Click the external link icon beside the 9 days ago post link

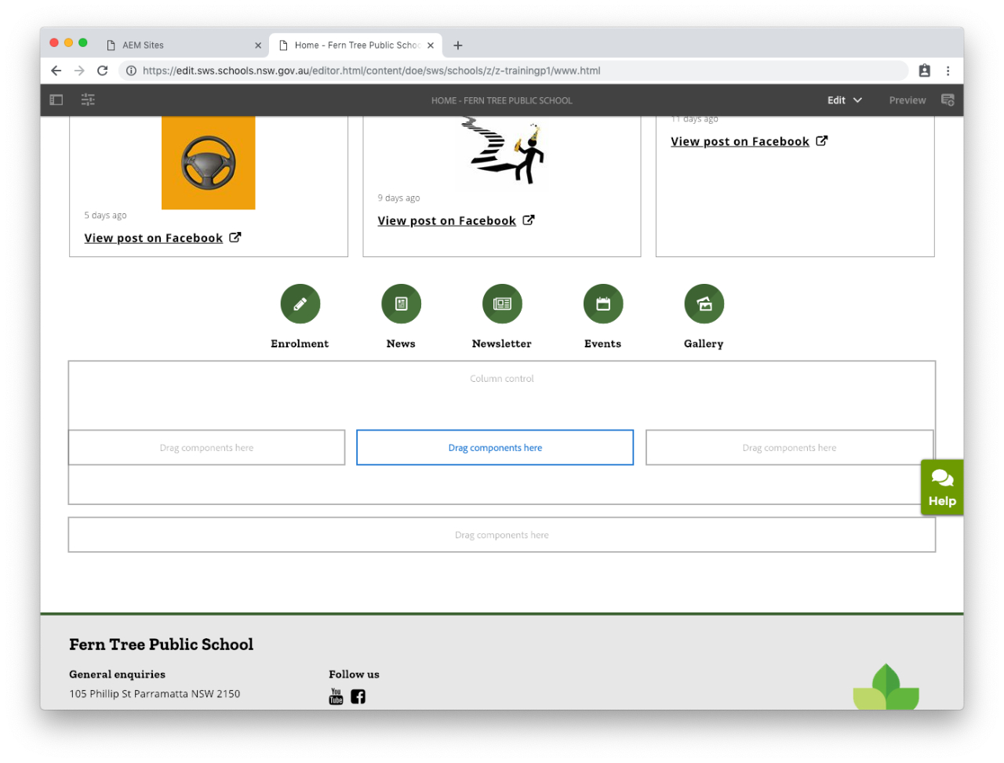[x=529, y=220]
